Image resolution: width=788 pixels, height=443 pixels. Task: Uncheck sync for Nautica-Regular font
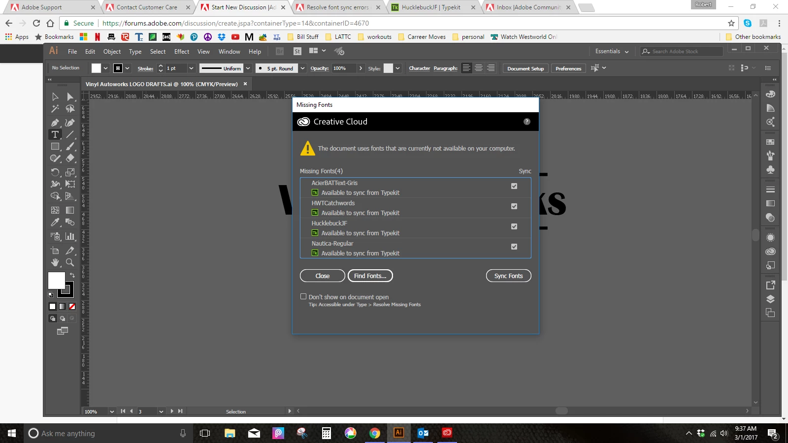pos(514,247)
